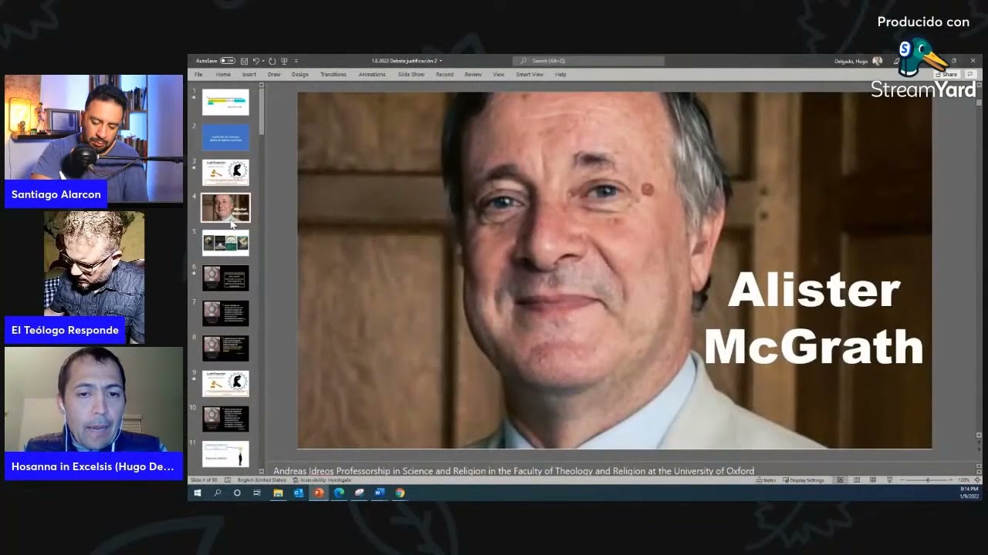Image resolution: width=988 pixels, height=555 pixels.
Task: Switch to the Review tab
Action: (x=473, y=75)
